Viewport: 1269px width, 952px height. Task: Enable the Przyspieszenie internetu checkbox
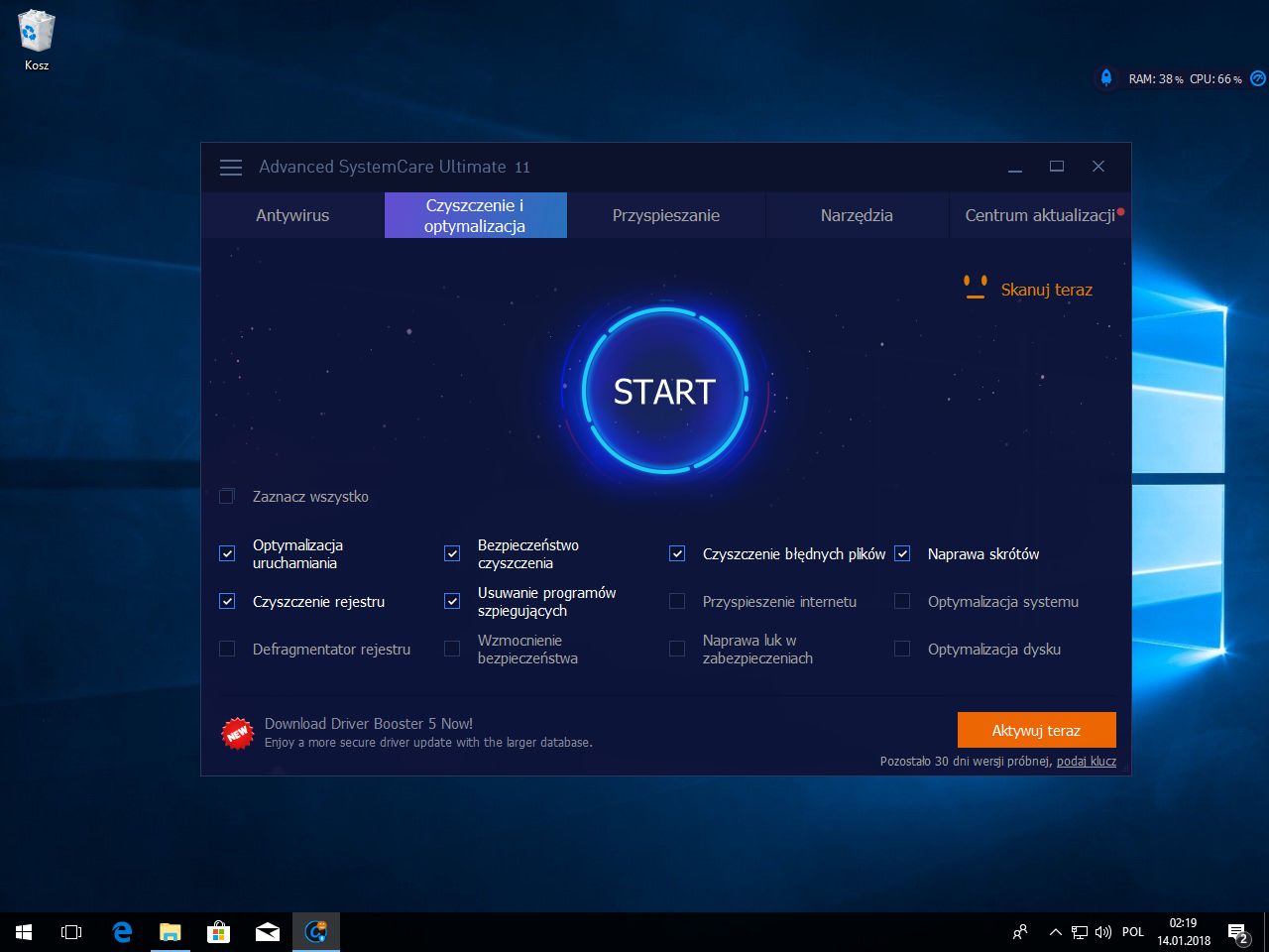pyautogui.click(x=677, y=601)
